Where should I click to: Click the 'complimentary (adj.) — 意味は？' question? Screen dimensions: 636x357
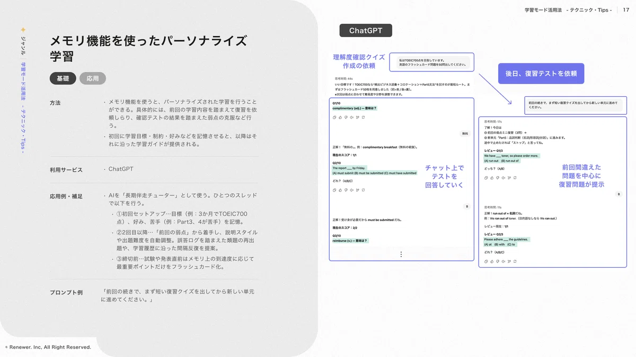(x=355, y=108)
